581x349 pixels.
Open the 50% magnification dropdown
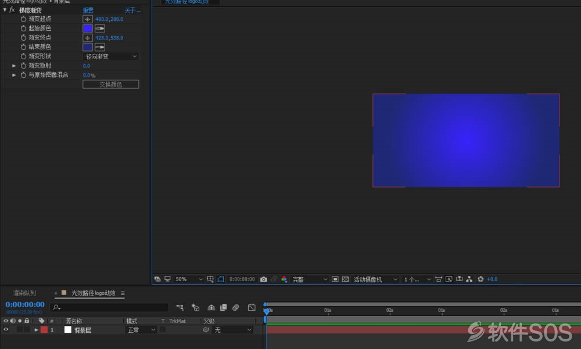point(189,279)
